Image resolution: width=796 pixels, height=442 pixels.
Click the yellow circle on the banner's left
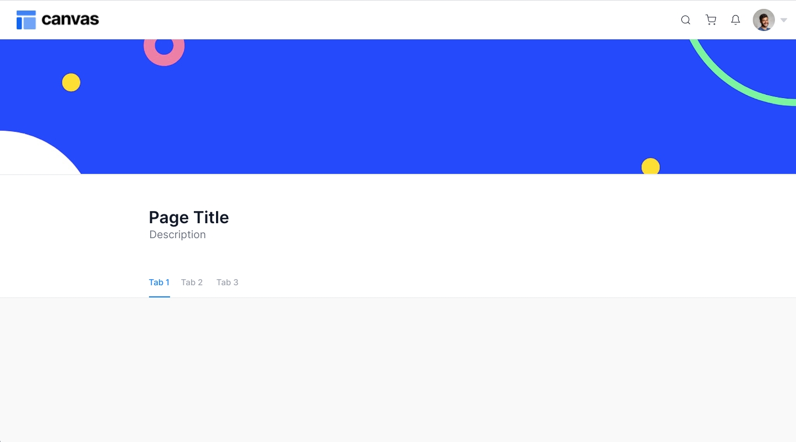71,83
